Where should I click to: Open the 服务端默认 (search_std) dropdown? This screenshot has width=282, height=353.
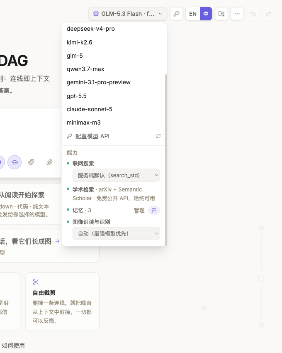coord(116,175)
